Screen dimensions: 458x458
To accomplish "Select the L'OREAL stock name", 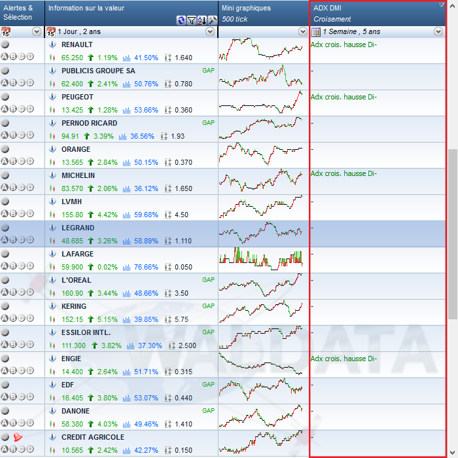I will point(77,280).
